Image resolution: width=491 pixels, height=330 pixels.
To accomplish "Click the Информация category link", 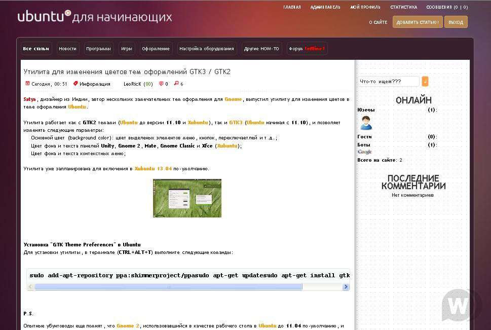I will (95, 84).
